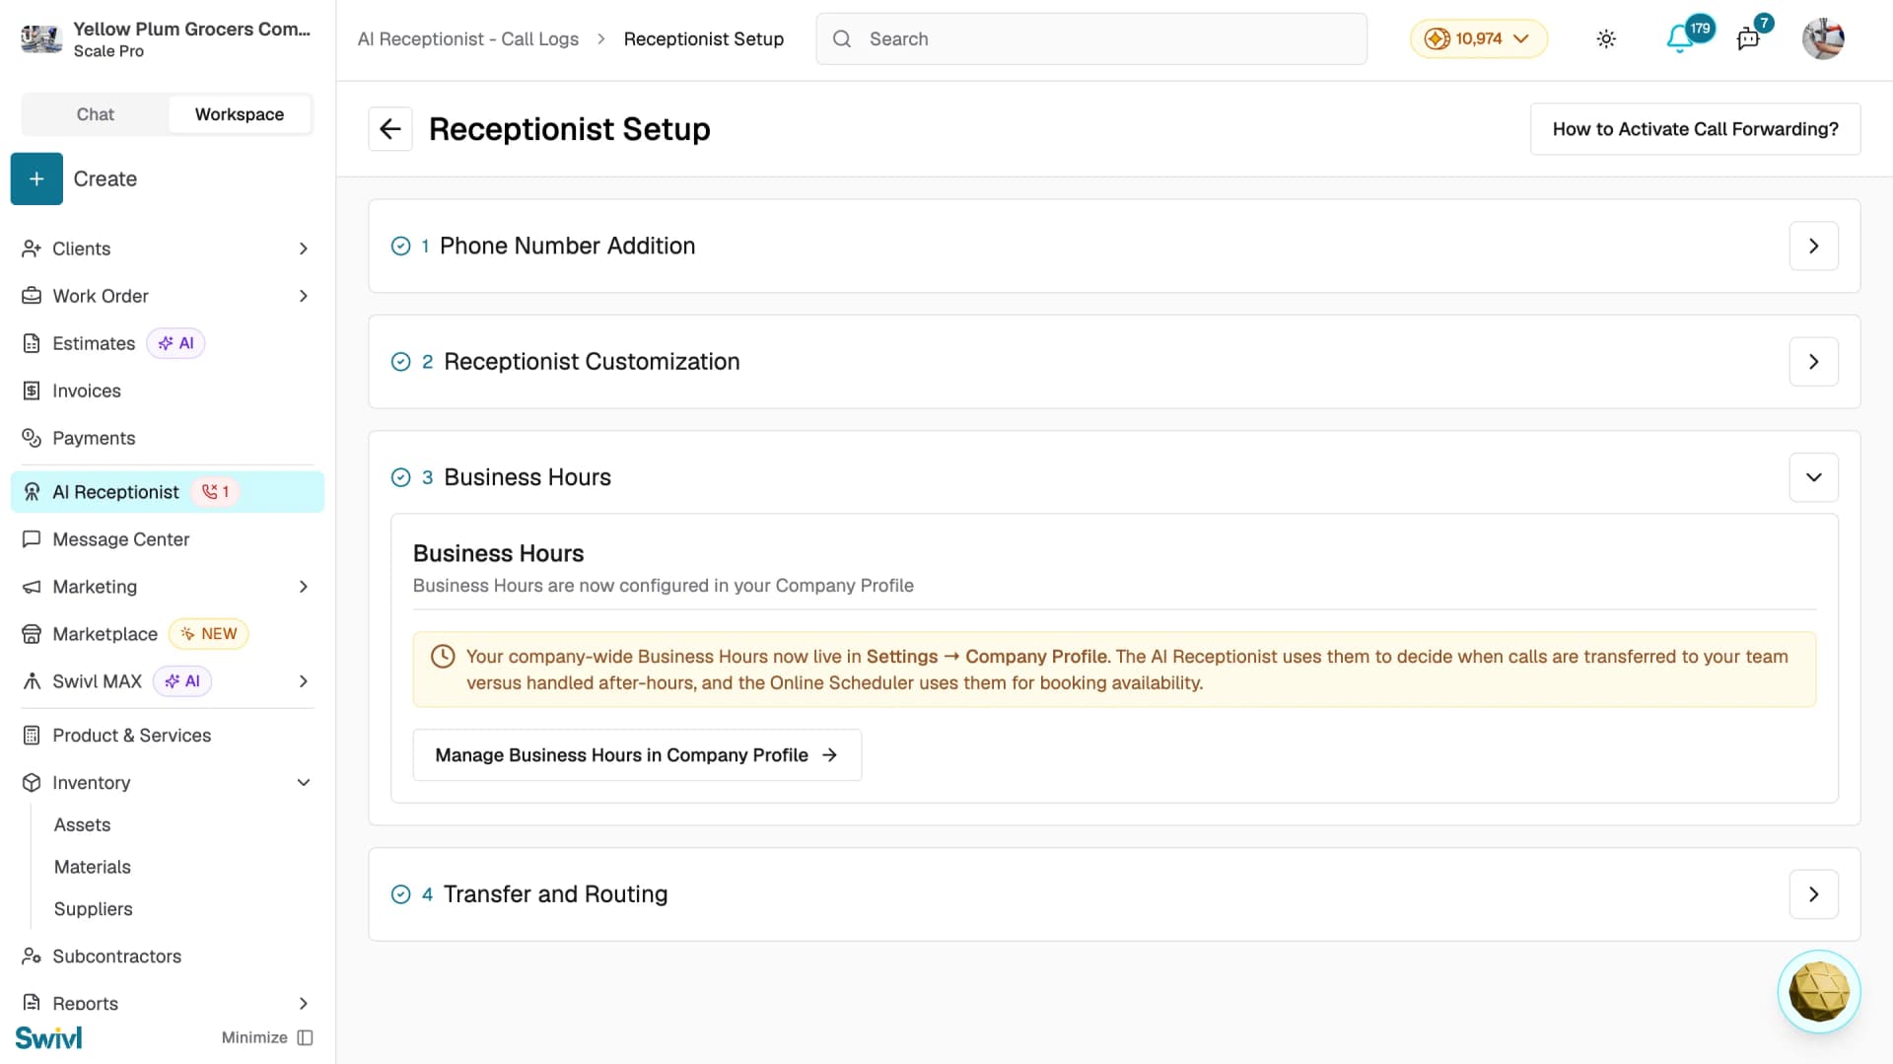Expand the Work Order submenu chevron
This screenshot has width=1893, height=1064.
pyautogui.click(x=304, y=296)
